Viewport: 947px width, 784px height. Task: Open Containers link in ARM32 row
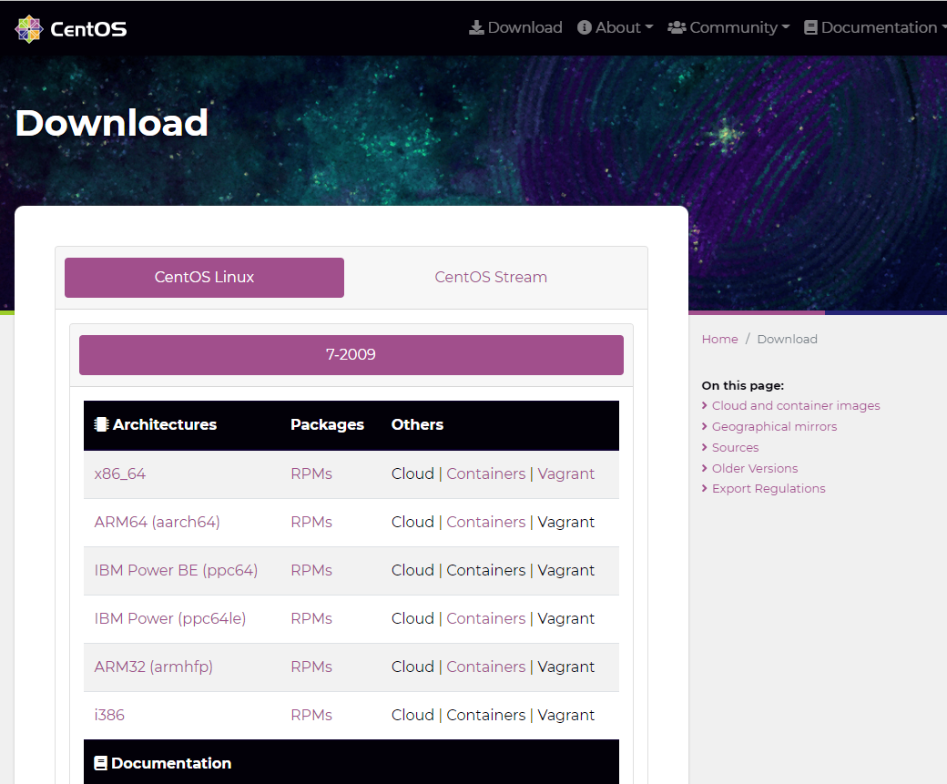[x=485, y=667]
